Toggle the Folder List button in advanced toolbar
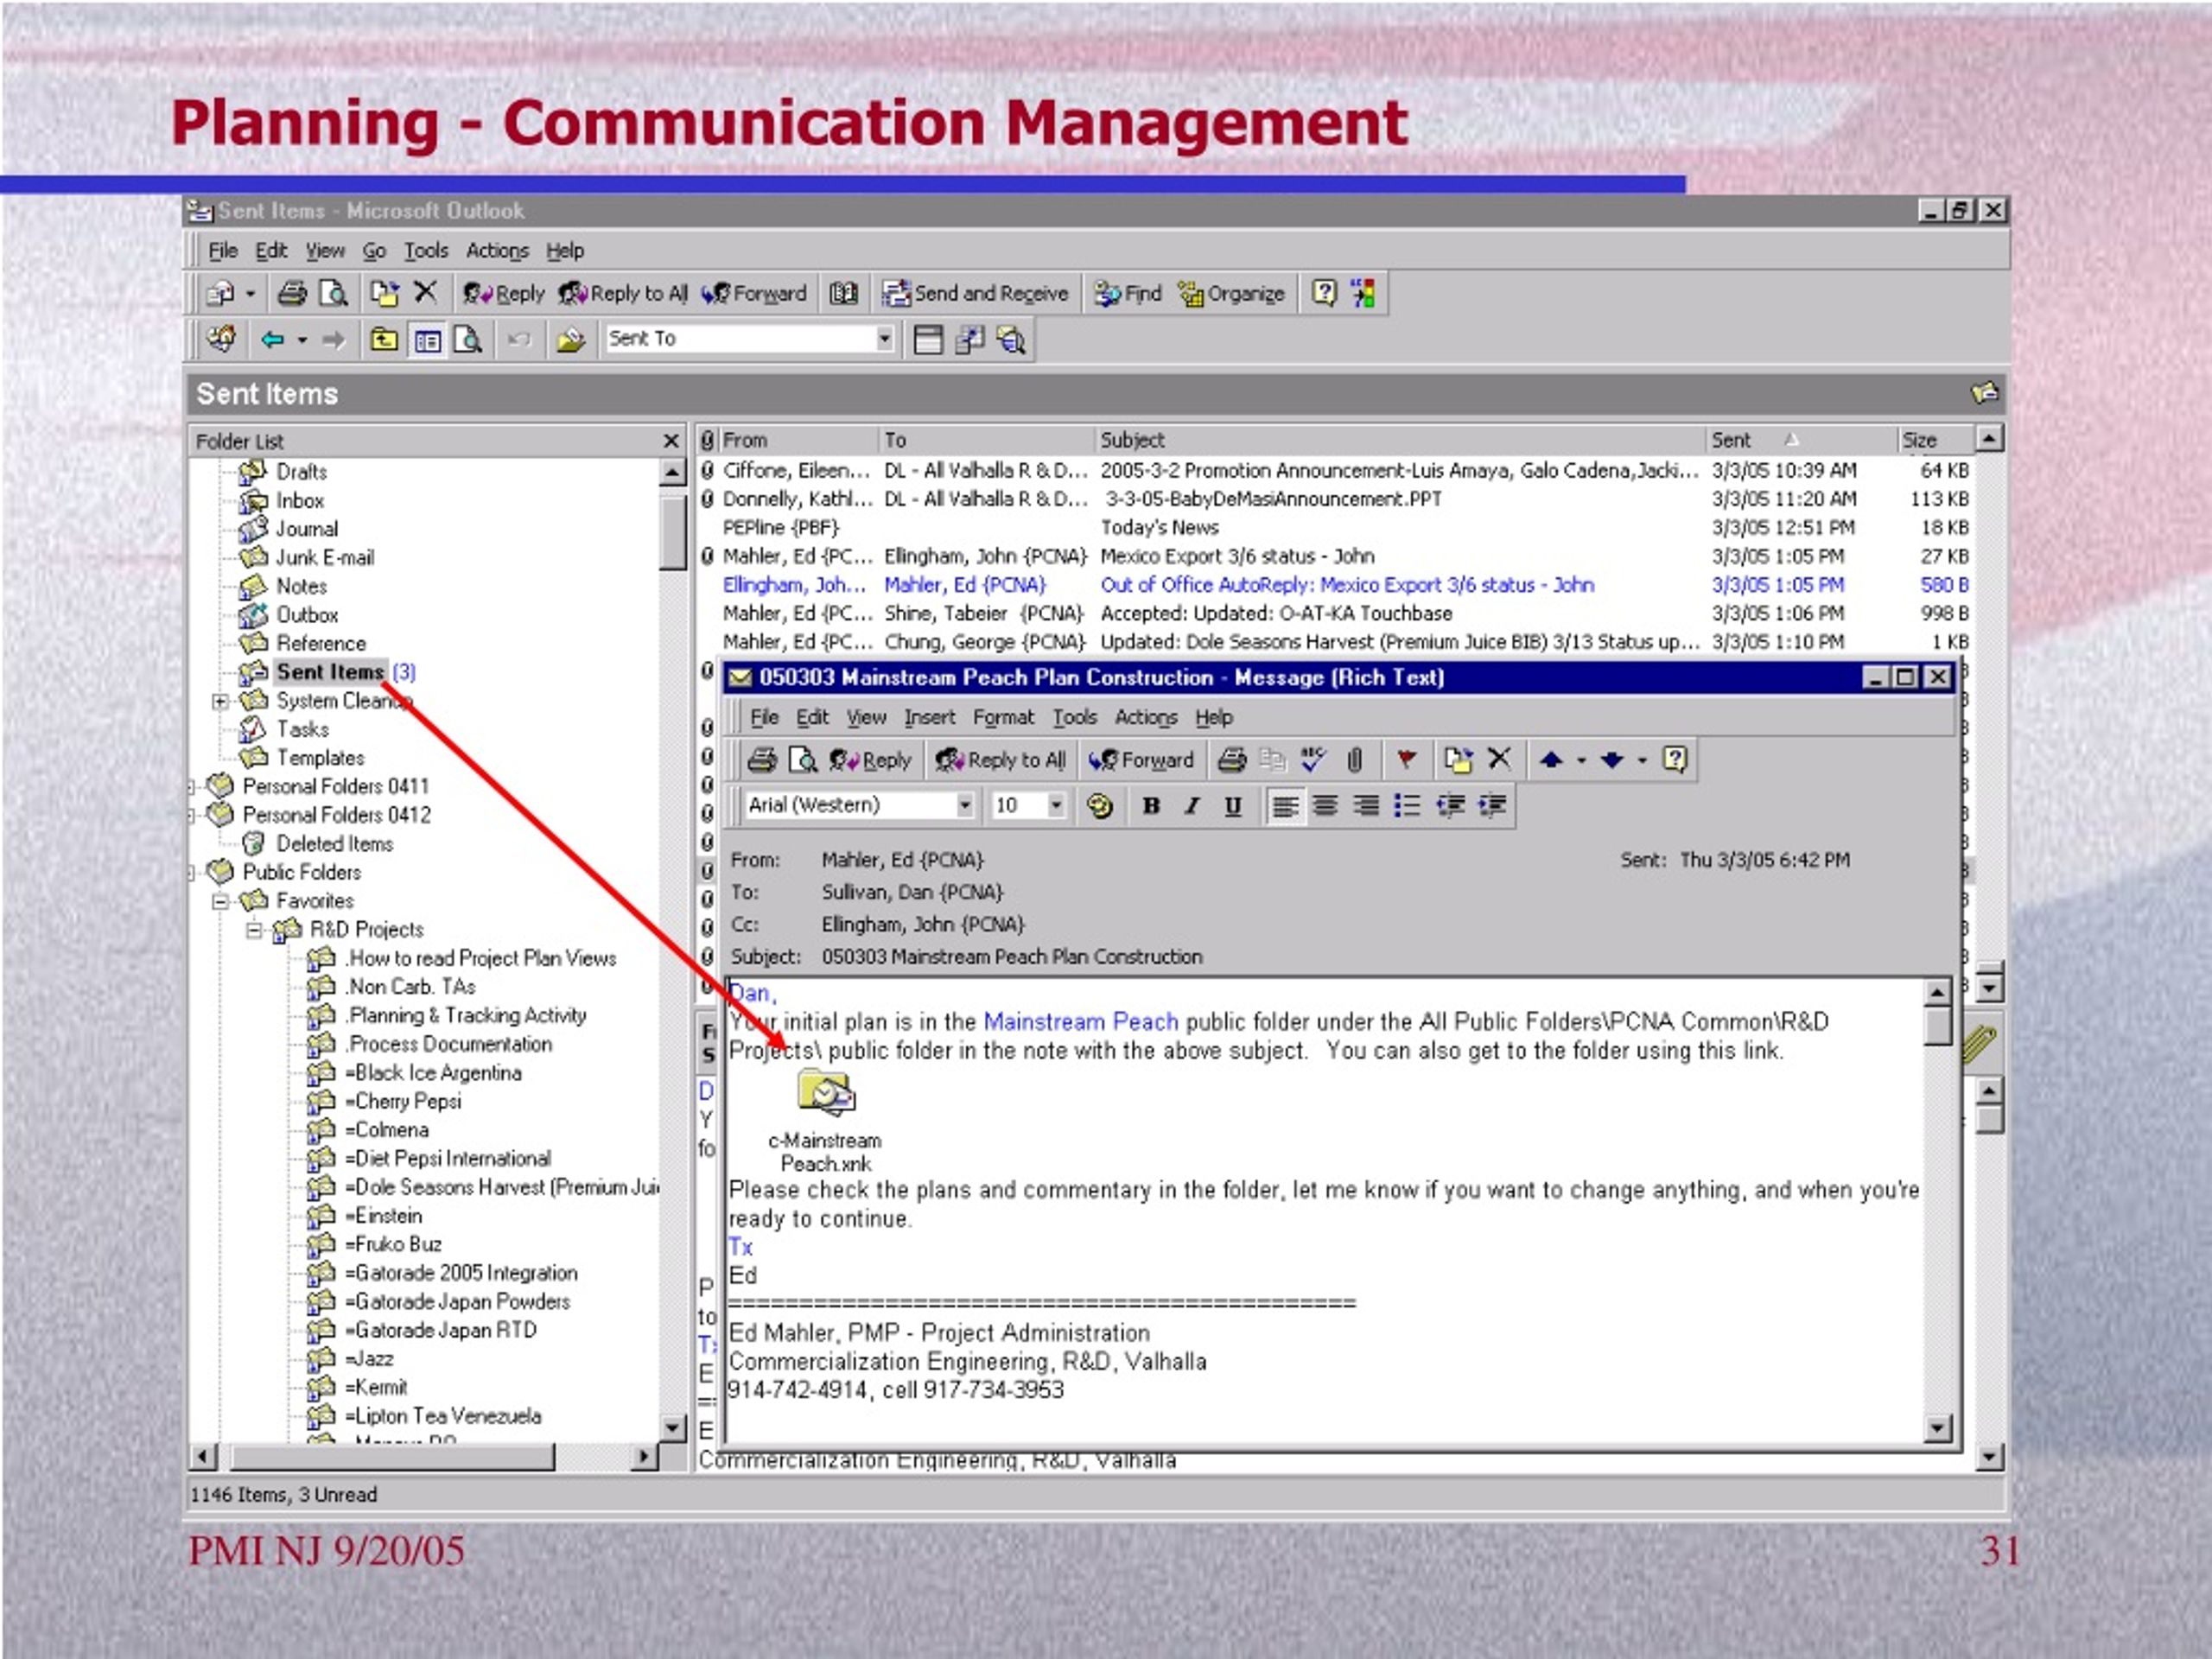The image size is (2212, 1659). 428,340
